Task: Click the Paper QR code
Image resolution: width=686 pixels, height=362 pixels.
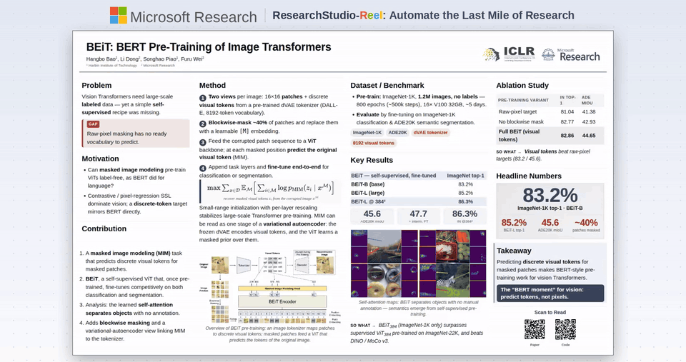Action: coord(535,330)
